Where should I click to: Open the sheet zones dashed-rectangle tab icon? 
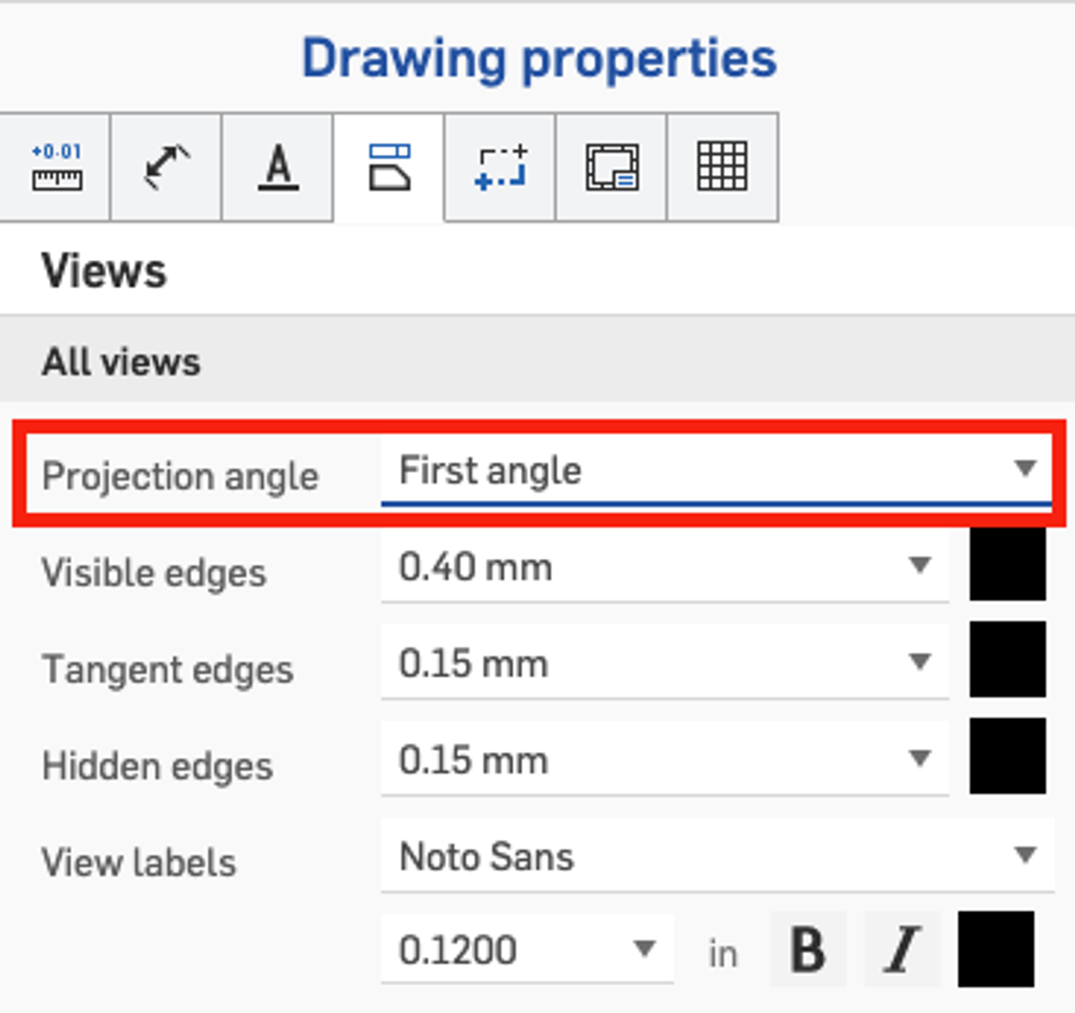tap(501, 167)
